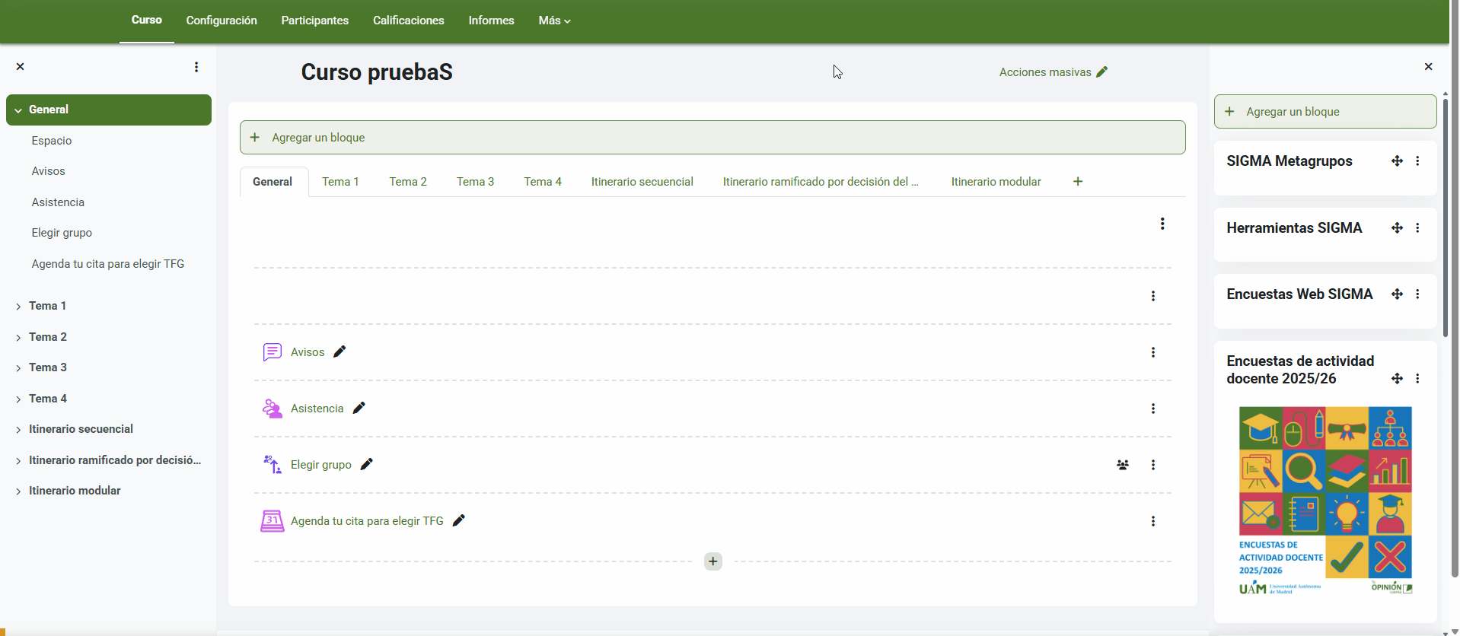The image size is (1460, 636).
Task: Move Encuestas de actividad docente block
Action: point(1397,379)
